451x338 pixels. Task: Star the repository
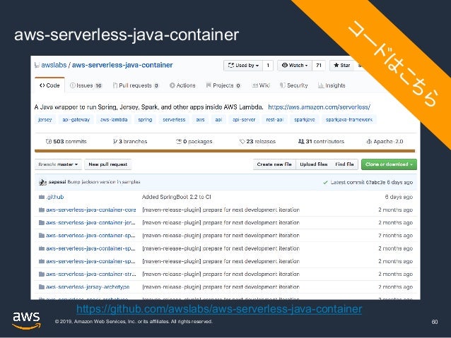(x=342, y=66)
